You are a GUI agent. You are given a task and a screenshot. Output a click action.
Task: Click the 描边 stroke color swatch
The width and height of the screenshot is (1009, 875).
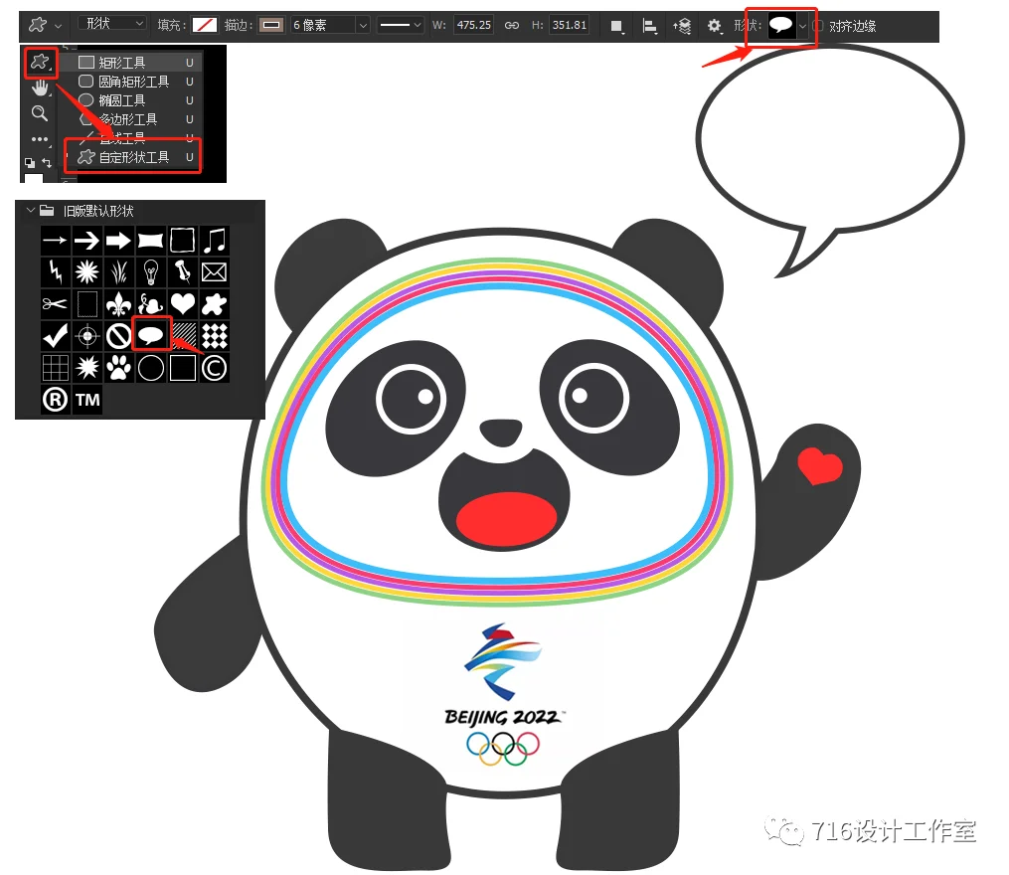271,25
